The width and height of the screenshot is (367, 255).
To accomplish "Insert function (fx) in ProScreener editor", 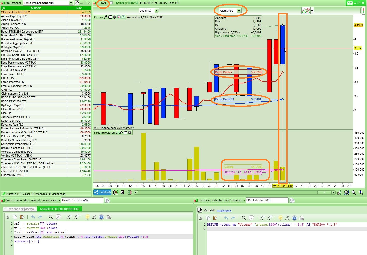I will click(94, 217).
